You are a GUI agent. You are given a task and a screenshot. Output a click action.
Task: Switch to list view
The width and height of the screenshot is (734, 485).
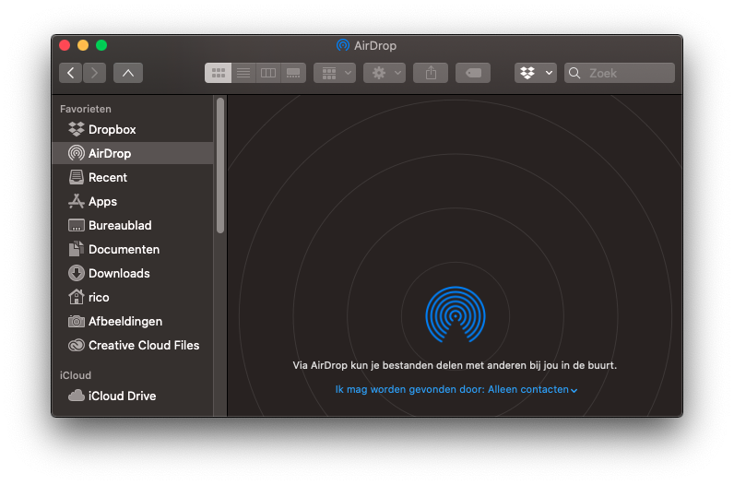(243, 73)
